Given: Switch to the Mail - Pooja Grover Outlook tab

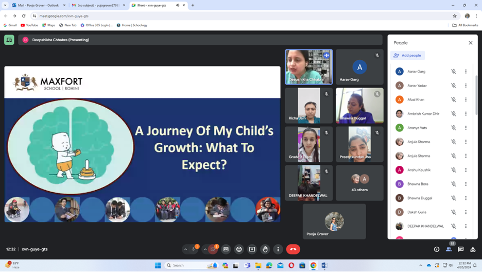Looking at the screenshot, I should point(39,5).
